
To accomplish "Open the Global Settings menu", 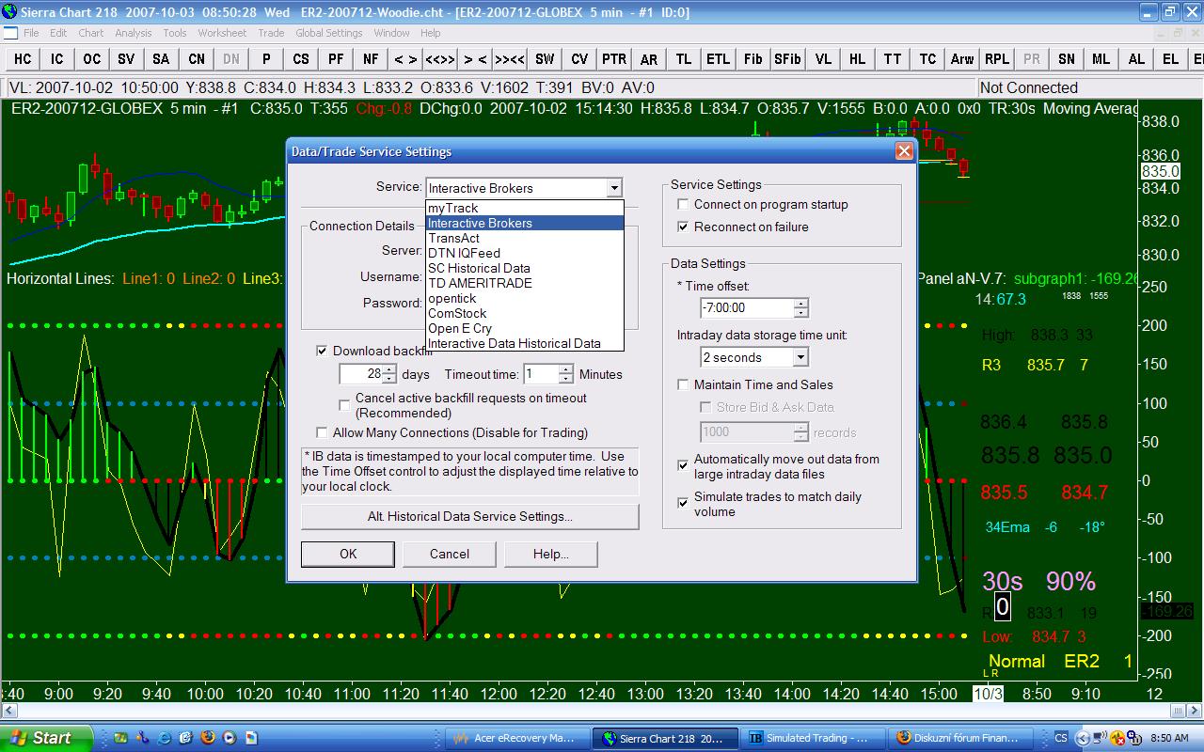I will point(328,33).
